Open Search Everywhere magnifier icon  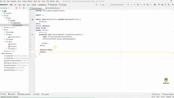pos(173,5)
